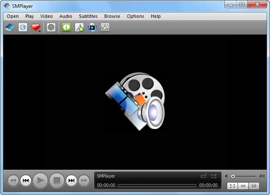The height and width of the screenshot is (195, 270).
Task: Click the loud speaker maximum volume icon
Action: pyautogui.click(x=262, y=176)
